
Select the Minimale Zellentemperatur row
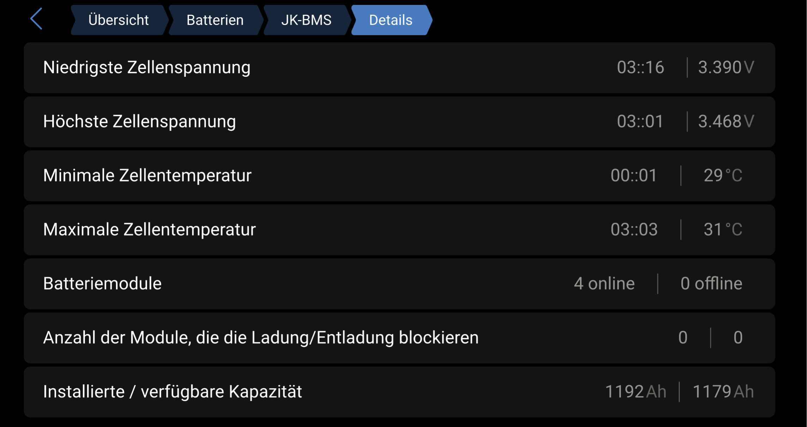click(399, 176)
